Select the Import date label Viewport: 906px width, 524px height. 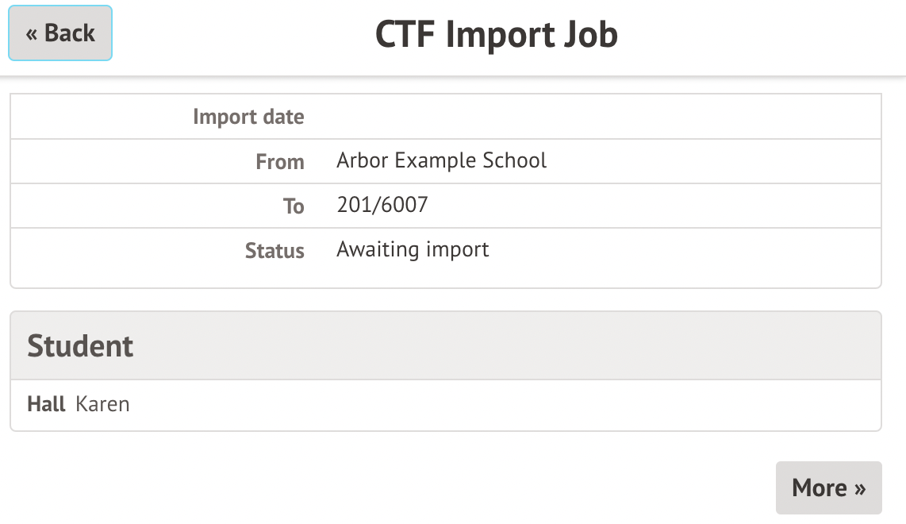(248, 118)
